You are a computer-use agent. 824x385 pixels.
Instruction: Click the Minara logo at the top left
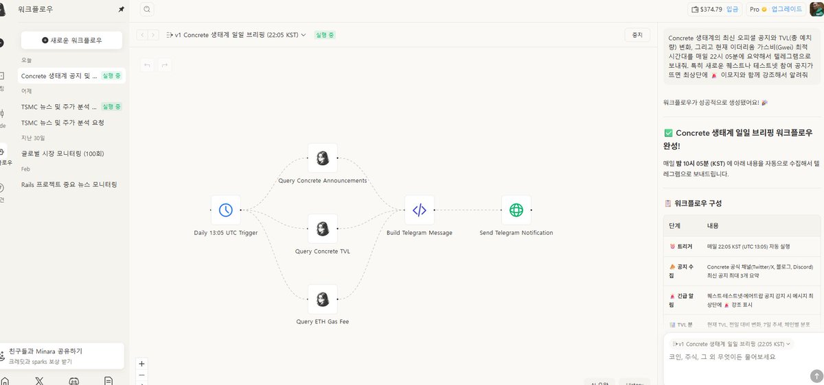pyautogui.click(x=3, y=10)
